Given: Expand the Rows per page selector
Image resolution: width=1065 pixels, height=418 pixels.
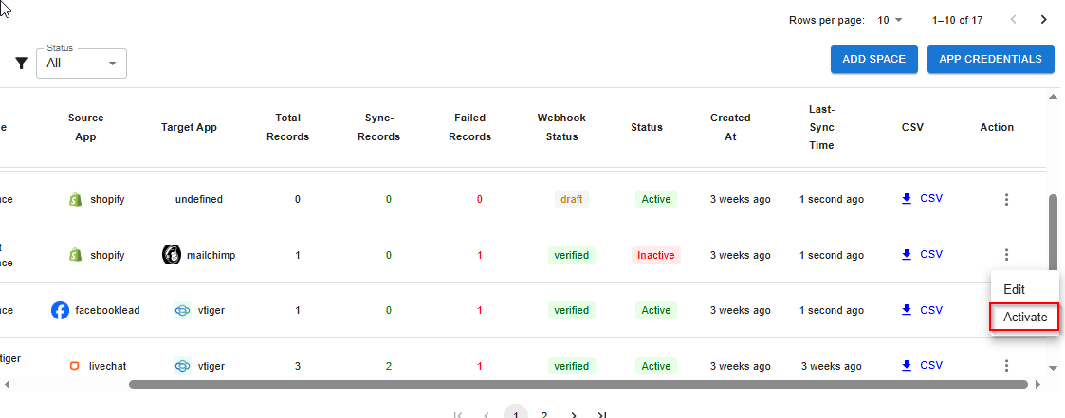Looking at the screenshot, I should pos(890,20).
